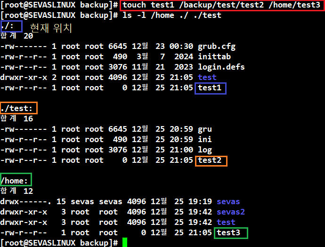Click the grub.cfg filename
Viewport: 325px width, 247px height.
click(217, 47)
